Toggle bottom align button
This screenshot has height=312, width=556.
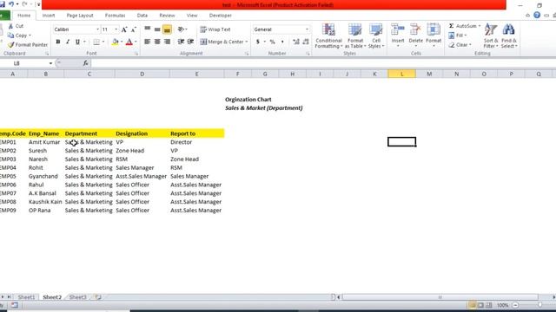click(x=167, y=29)
